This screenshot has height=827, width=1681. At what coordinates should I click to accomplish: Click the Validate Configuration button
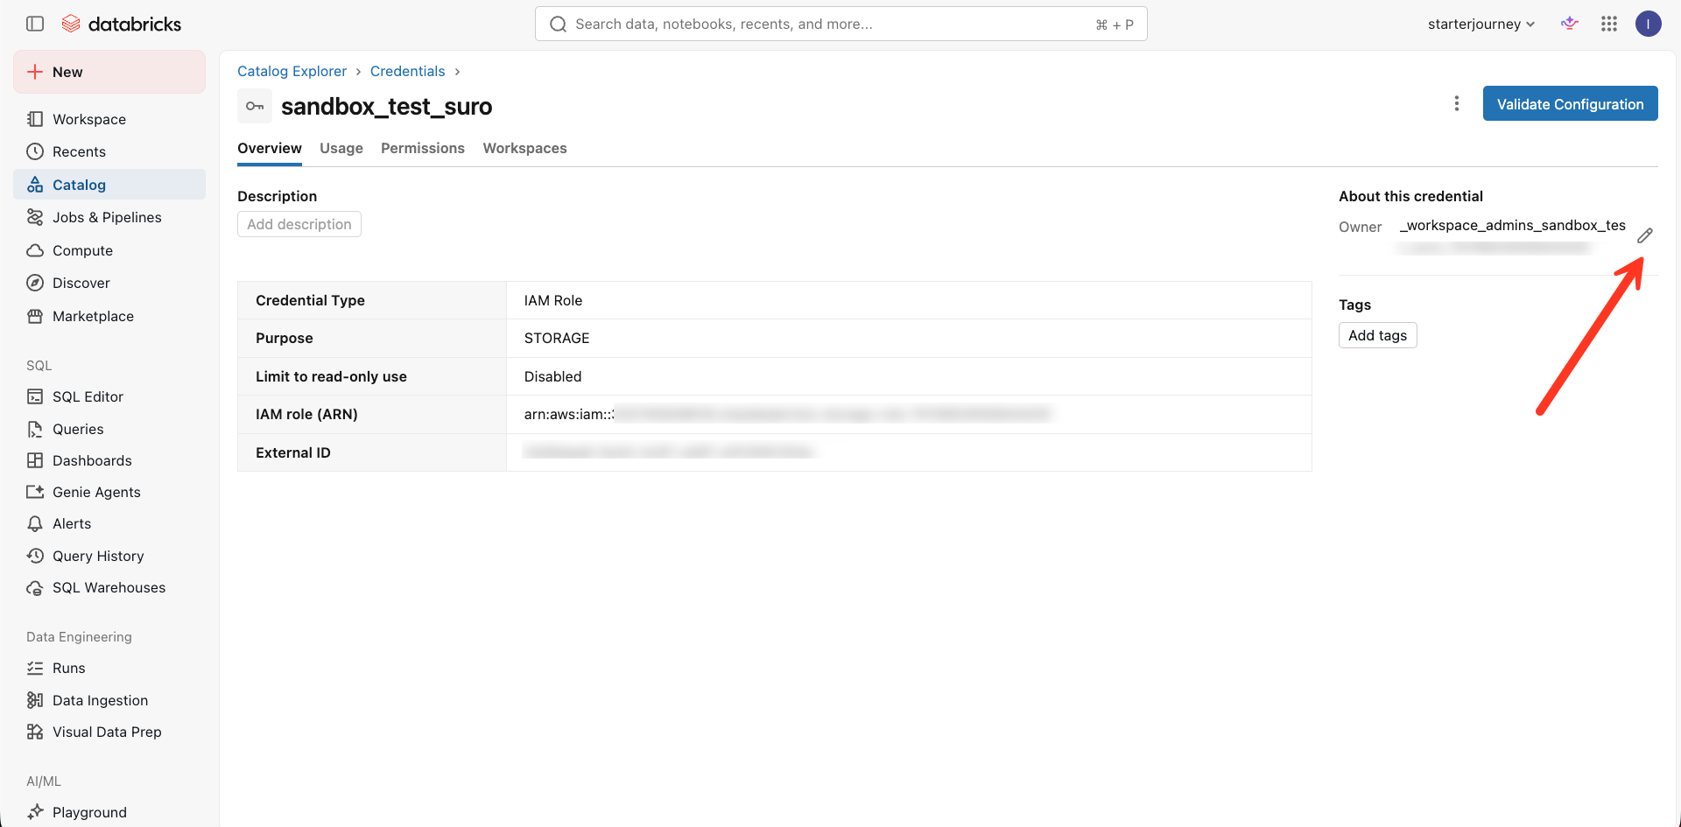(x=1570, y=103)
